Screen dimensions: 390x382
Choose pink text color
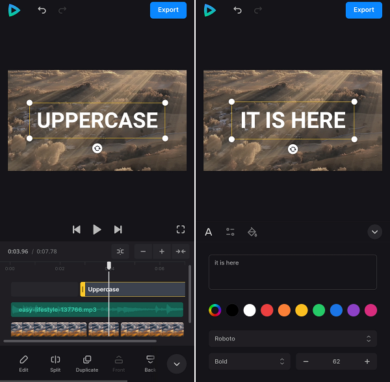pyautogui.click(x=371, y=310)
